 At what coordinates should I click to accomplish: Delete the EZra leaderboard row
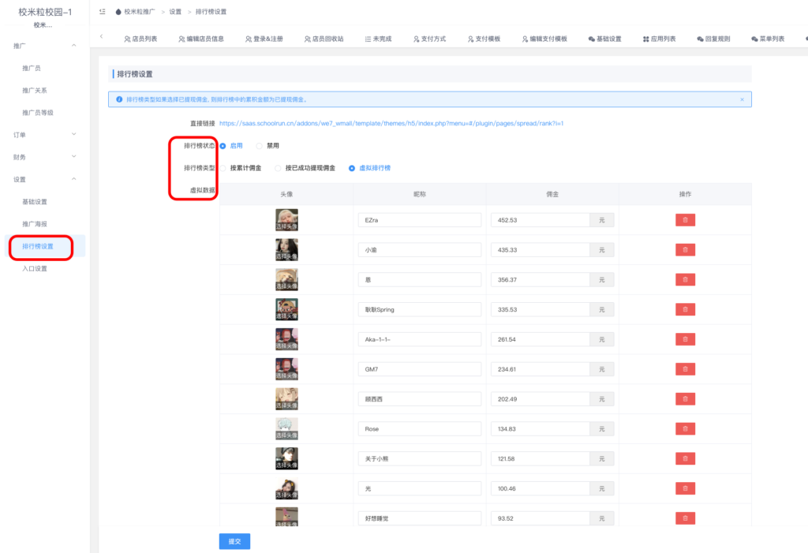coord(685,220)
